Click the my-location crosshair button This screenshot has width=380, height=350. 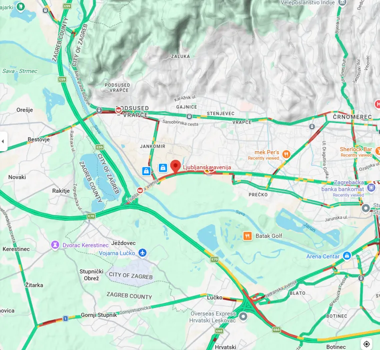[366, 343]
